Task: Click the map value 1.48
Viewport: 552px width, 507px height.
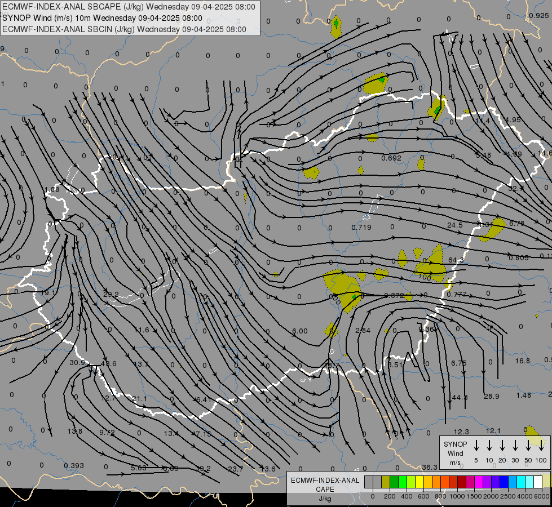Action: [x=523, y=395]
